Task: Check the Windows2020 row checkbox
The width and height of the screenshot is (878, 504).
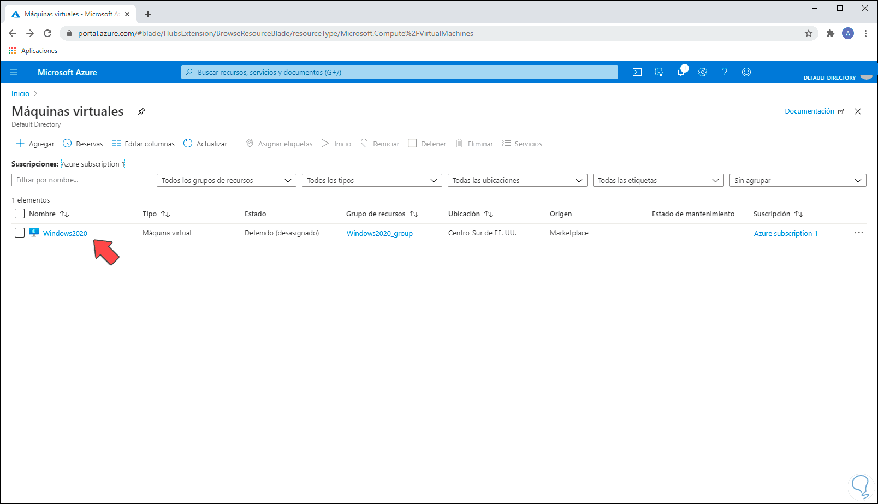Action: pyautogui.click(x=20, y=233)
